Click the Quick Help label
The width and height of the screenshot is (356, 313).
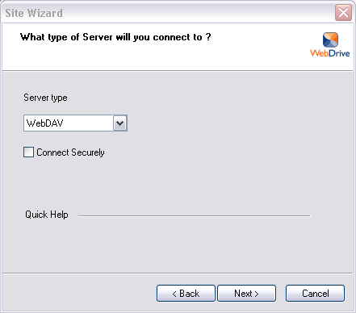[x=47, y=215]
